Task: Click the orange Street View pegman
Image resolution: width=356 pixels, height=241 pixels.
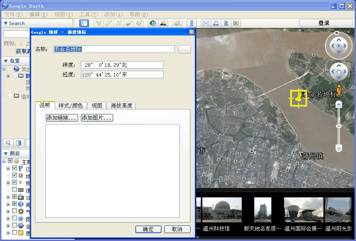Action: coord(339,90)
